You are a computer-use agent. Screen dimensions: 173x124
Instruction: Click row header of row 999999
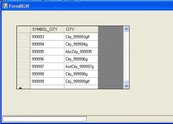pos(24,81)
